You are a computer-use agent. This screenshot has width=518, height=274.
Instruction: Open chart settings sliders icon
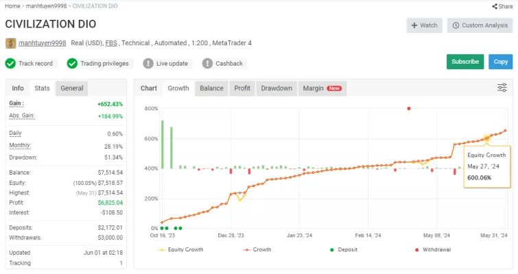[502, 88]
